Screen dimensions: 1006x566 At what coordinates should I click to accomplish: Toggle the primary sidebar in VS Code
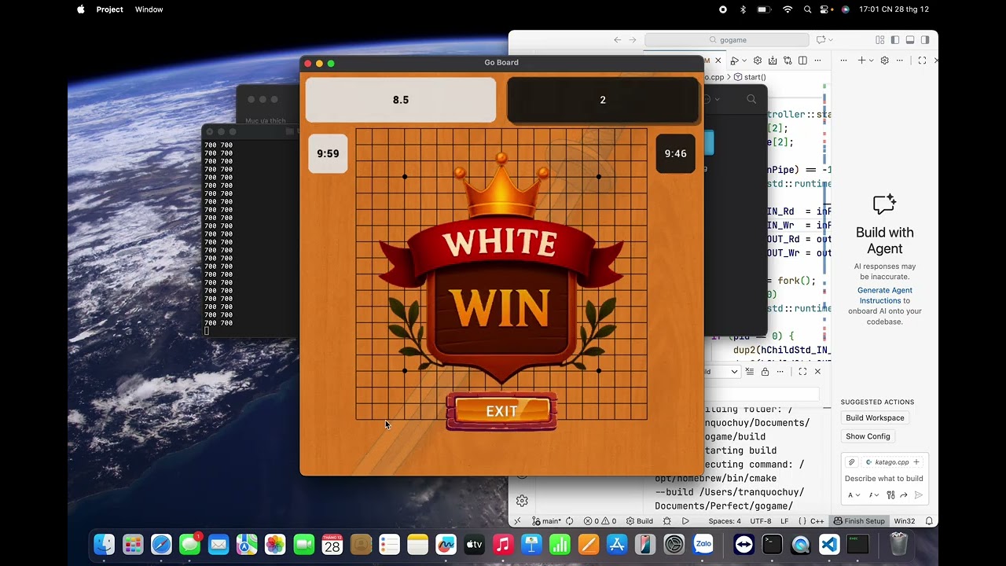click(895, 39)
